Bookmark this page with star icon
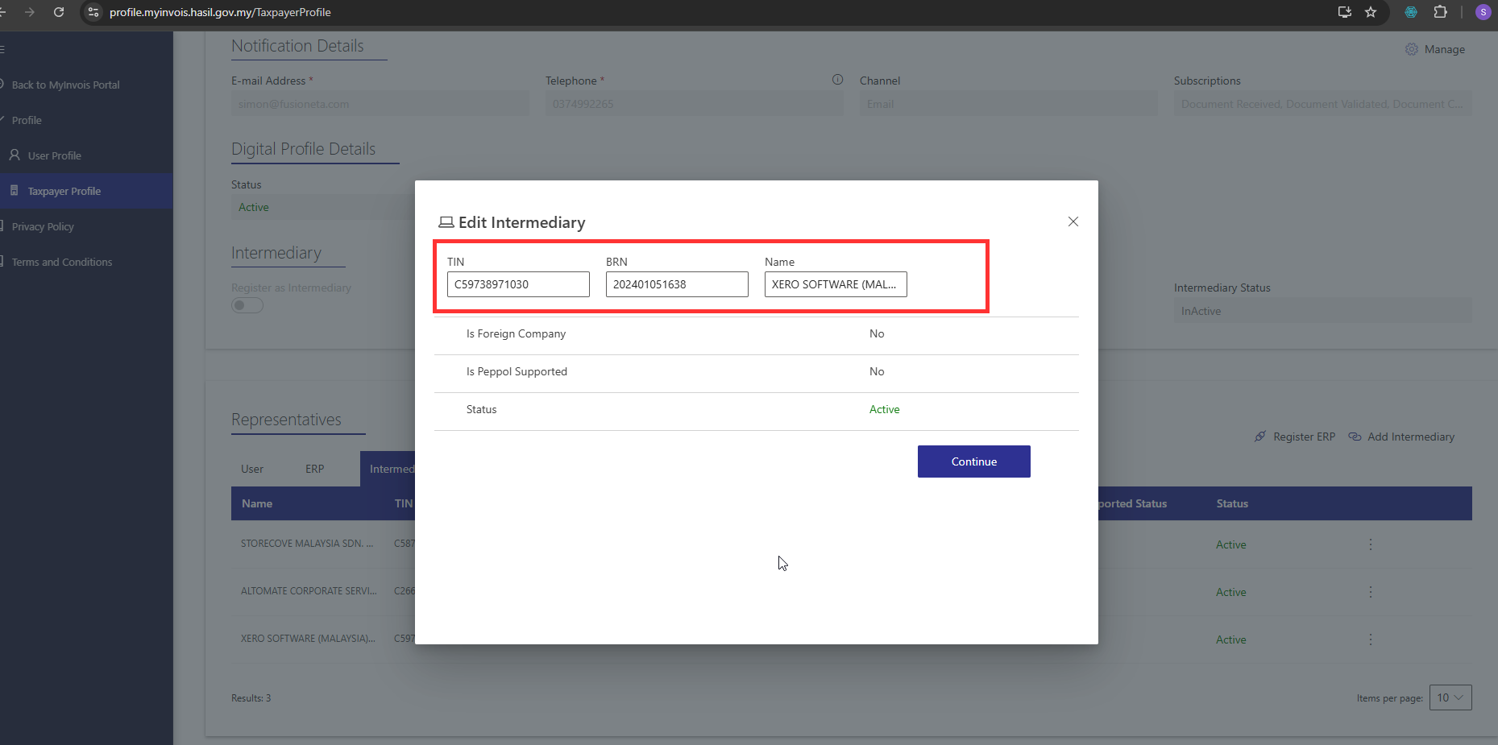This screenshot has height=745, width=1498. click(x=1371, y=12)
